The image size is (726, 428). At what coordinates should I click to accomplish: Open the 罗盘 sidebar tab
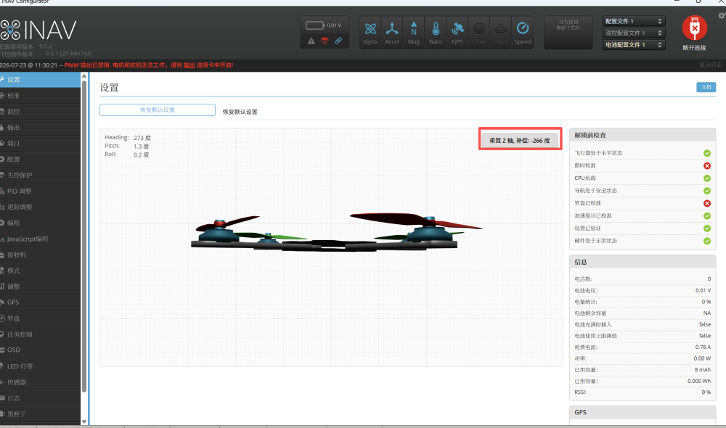click(40, 318)
